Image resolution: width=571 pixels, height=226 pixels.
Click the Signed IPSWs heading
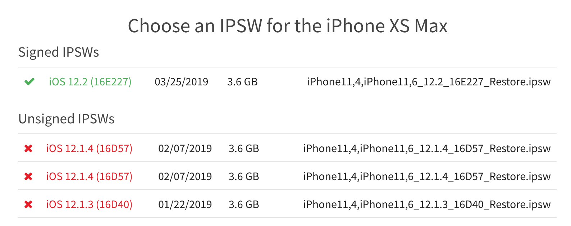coord(58,52)
